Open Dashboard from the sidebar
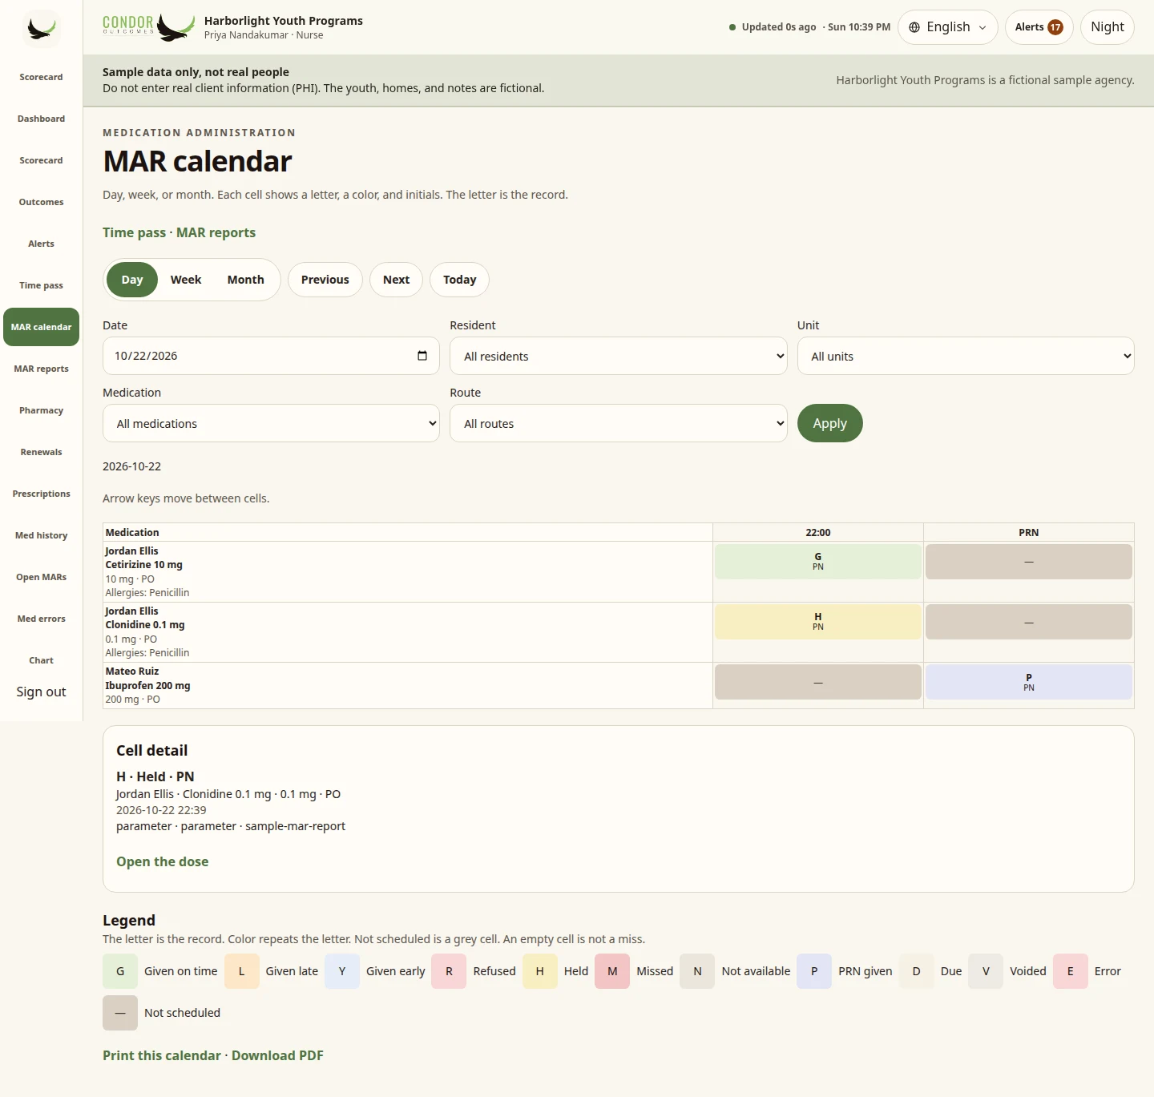Image resolution: width=1154 pixels, height=1097 pixels. (x=41, y=119)
